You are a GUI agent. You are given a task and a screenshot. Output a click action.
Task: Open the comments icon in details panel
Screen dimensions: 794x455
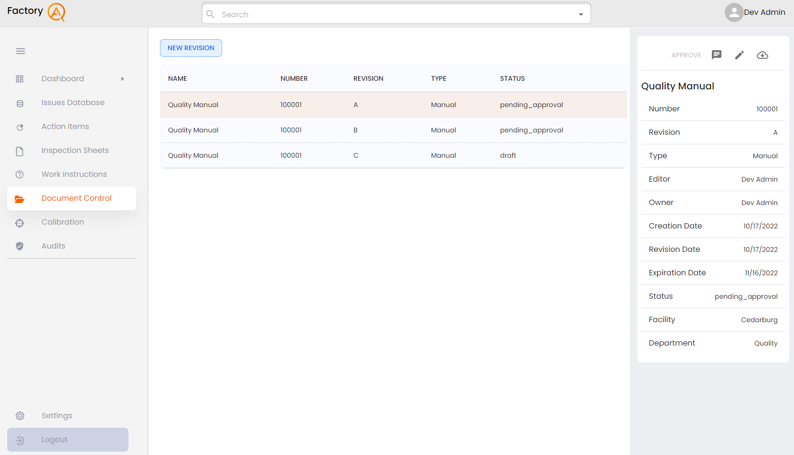pos(716,55)
